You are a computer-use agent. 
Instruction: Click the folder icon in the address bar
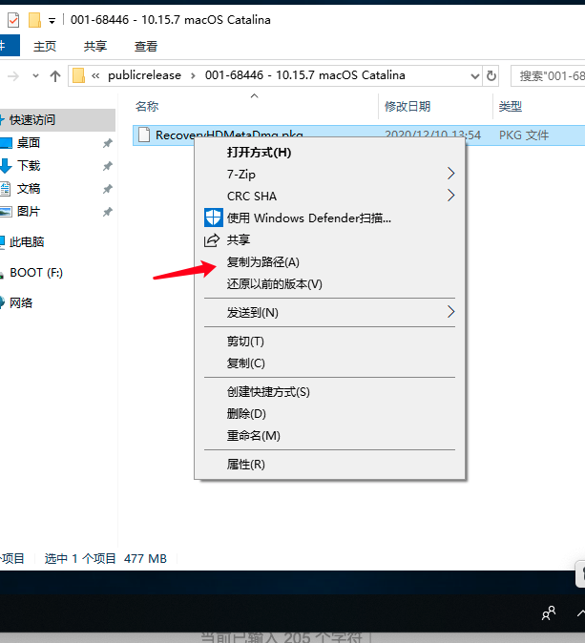pyautogui.click(x=78, y=76)
